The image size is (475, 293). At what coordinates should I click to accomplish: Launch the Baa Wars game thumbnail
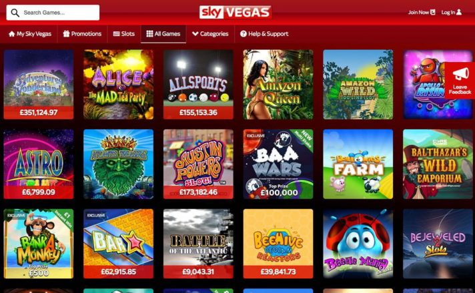point(278,164)
